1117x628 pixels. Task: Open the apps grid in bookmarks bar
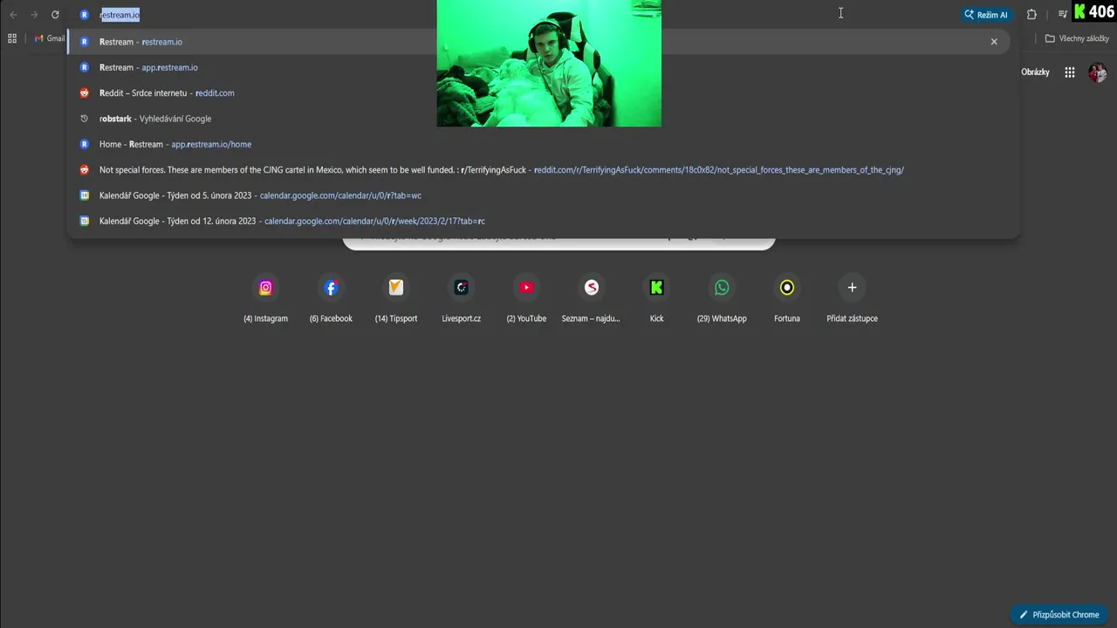click(x=12, y=38)
